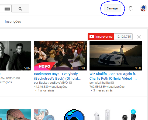This screenshot has width=148, height=120.
Task: Click verified badge next to BackstreetBoysVEVO
Action: (70, 83)
